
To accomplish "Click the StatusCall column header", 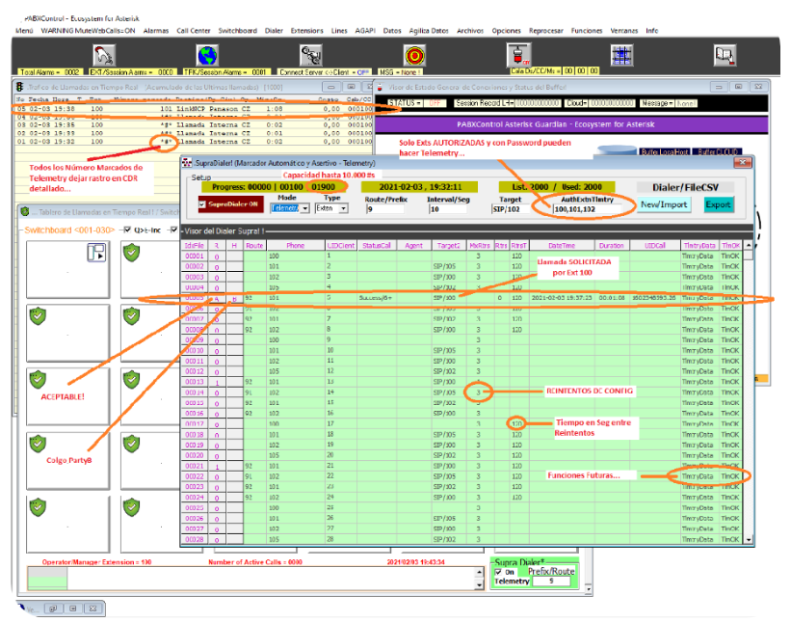I will click(x=377, y=245).
